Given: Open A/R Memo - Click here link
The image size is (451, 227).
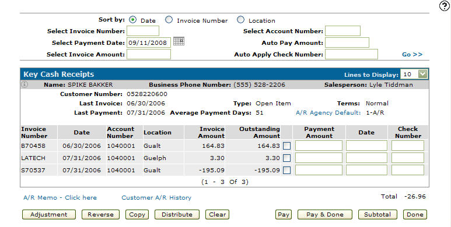Looking at the screenshot, I should (x=60, y=198).
